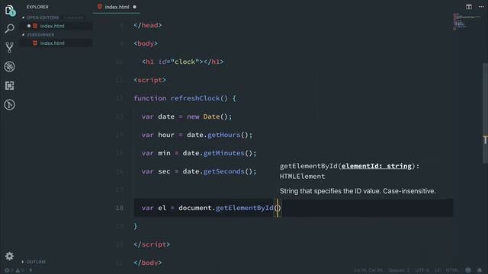Click the UTF-8 encoding indicator
The width and height of the screenshot is (488, 274).
pyautogui.click(x=422, y=270)
